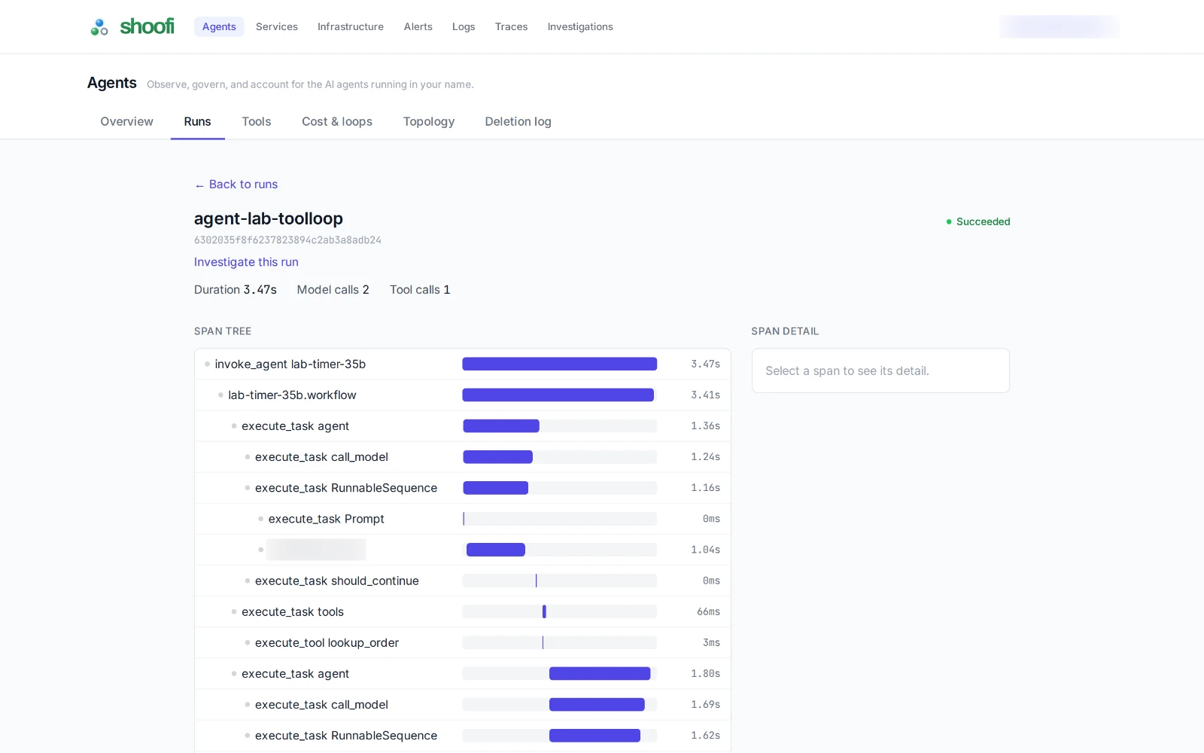Select the 1.80s execute_task agent span
The width and height of the screenshot is (1204, 753).
pyautogui.click(x=463, y=673)
